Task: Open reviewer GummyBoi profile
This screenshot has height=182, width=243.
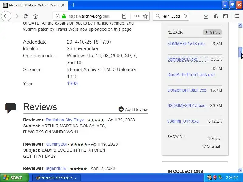Action: point(56,144)
